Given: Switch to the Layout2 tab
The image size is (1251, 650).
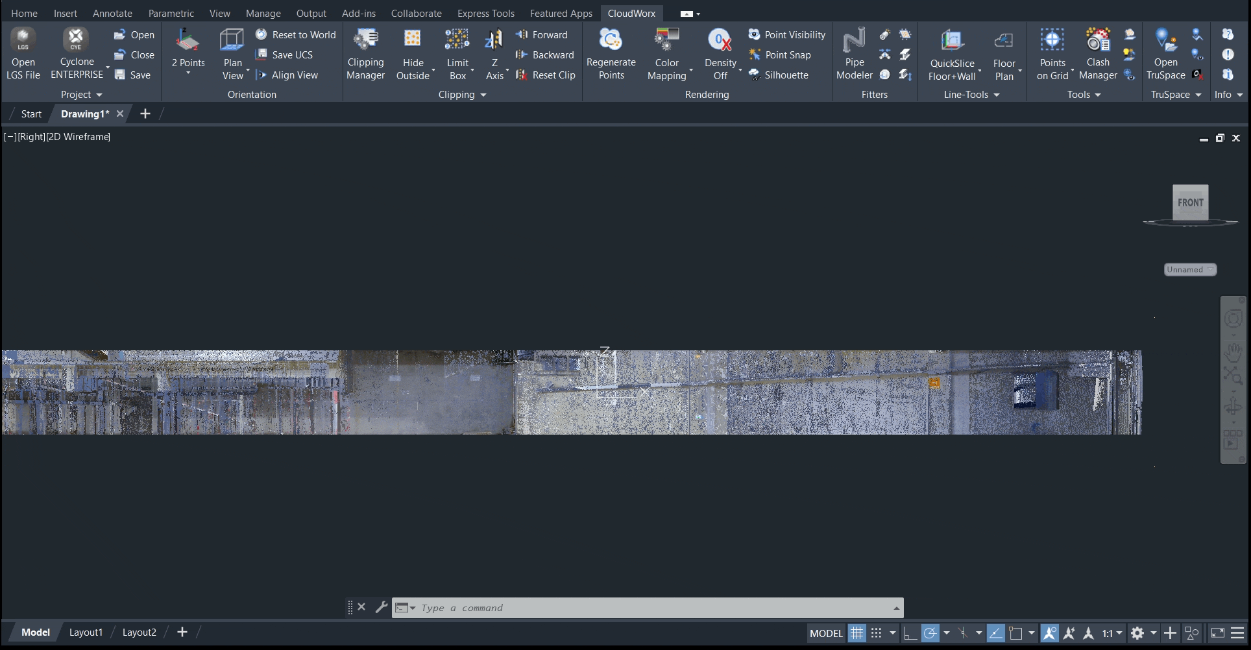Looking at the screenshot, I should coord(139,632).
